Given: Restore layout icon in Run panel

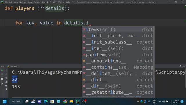Looking at the screenshot, I should 2,79.
